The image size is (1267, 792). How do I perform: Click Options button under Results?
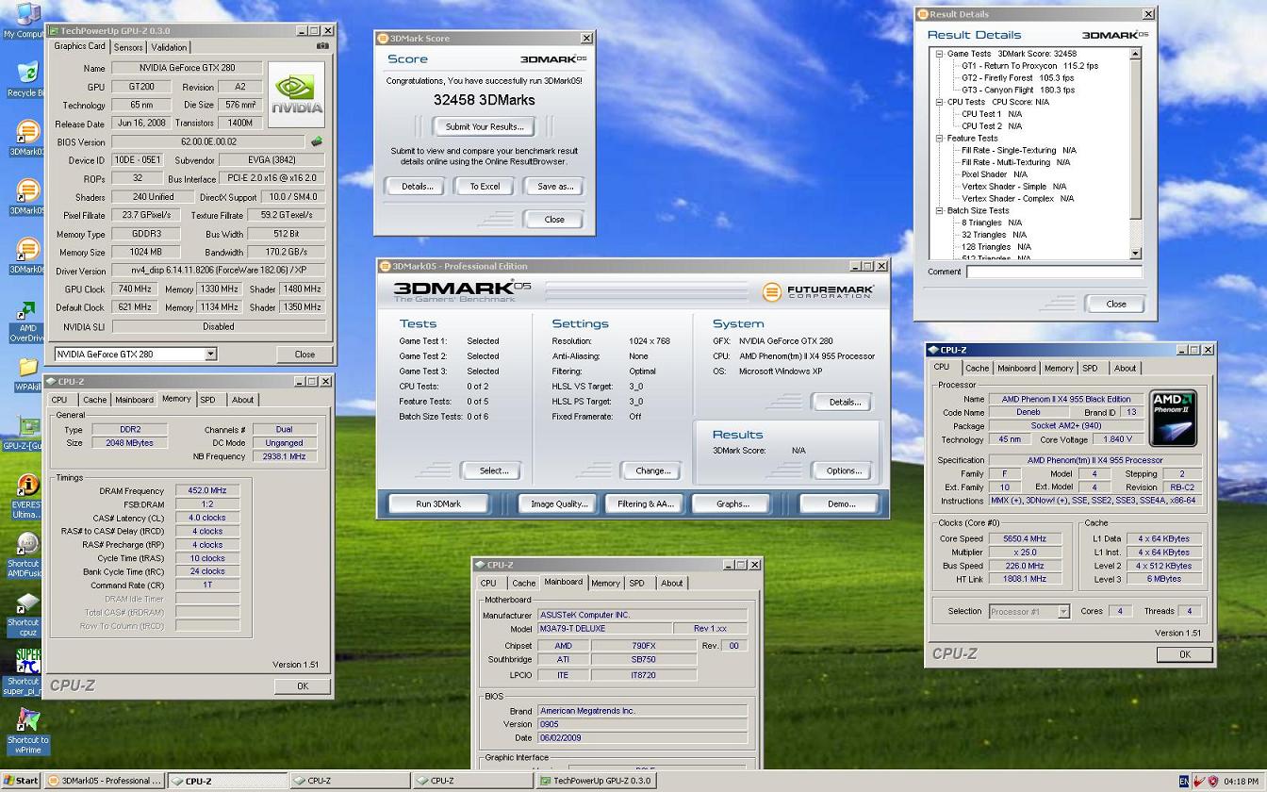point(843,470)
